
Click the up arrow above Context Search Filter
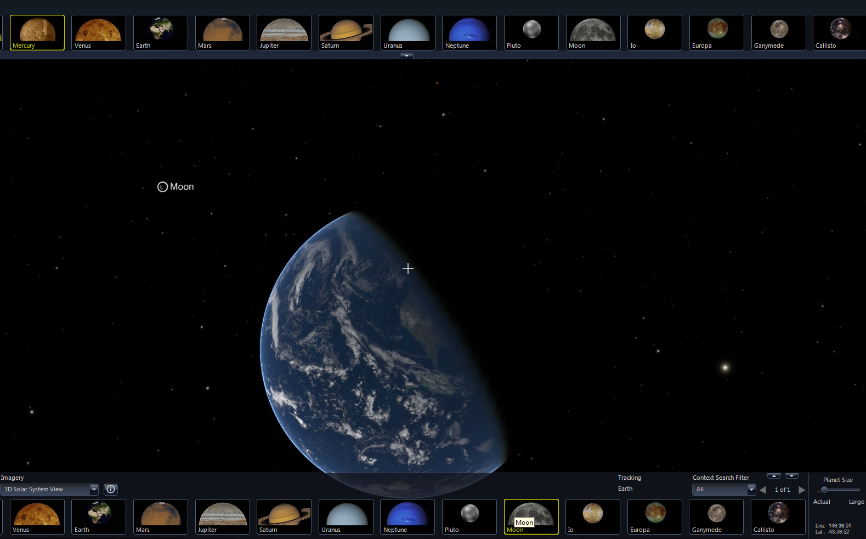[774, 475]
